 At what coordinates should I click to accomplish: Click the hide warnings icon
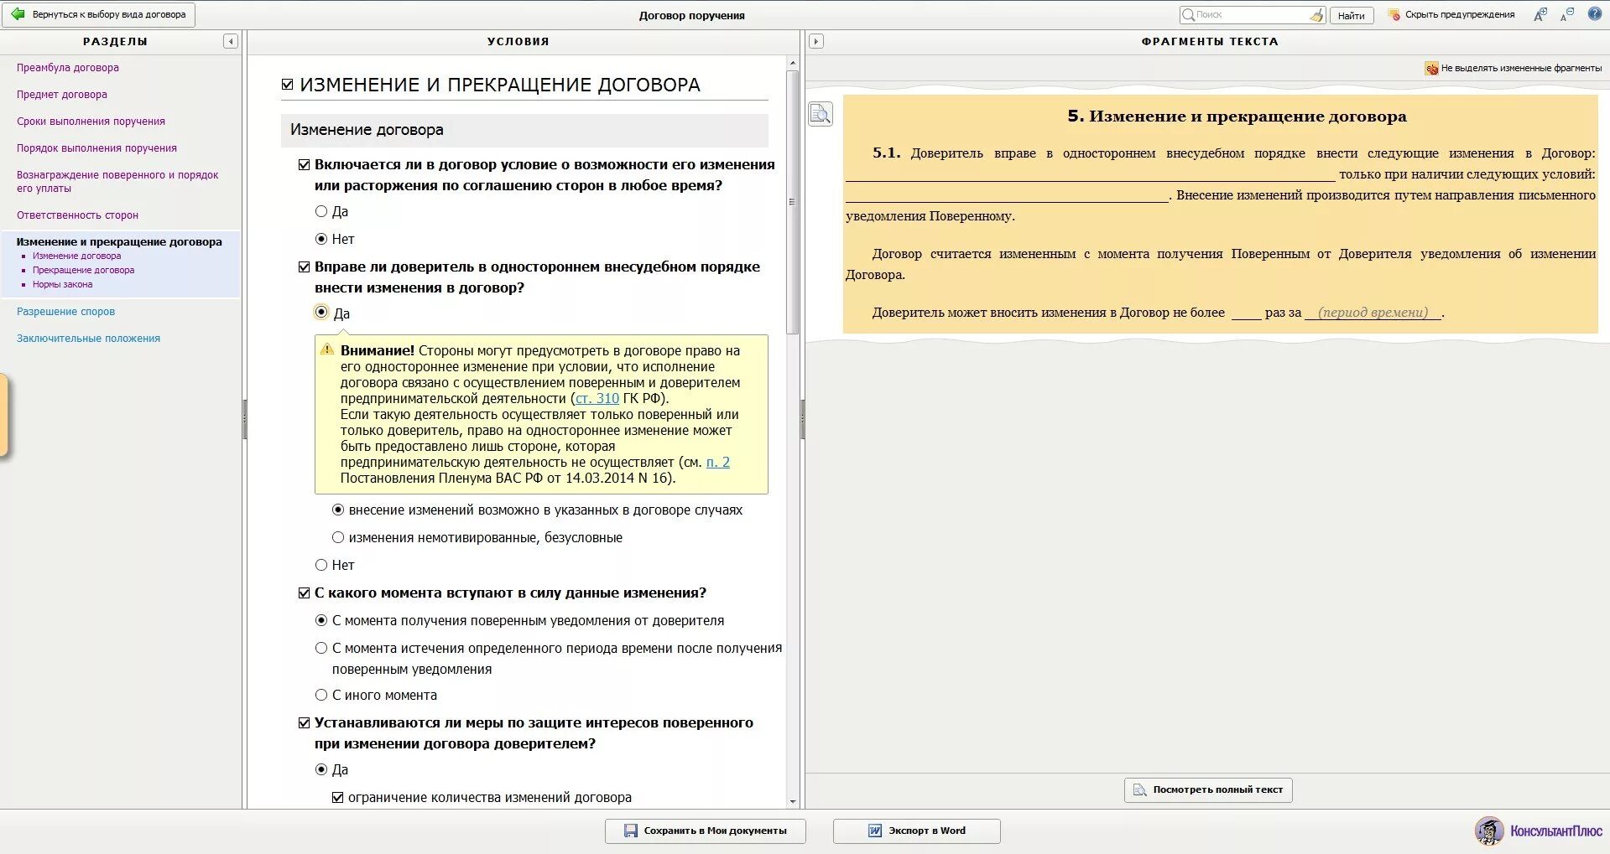[1394, 15]
